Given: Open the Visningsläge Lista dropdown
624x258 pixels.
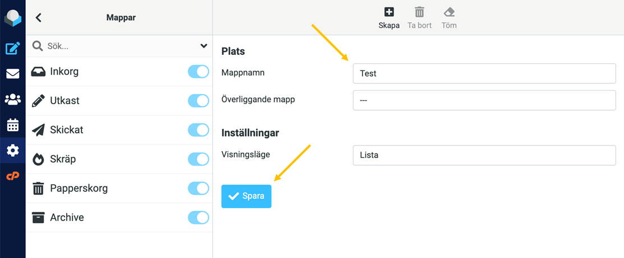Looking at the screenshot, I should (484, 155).
